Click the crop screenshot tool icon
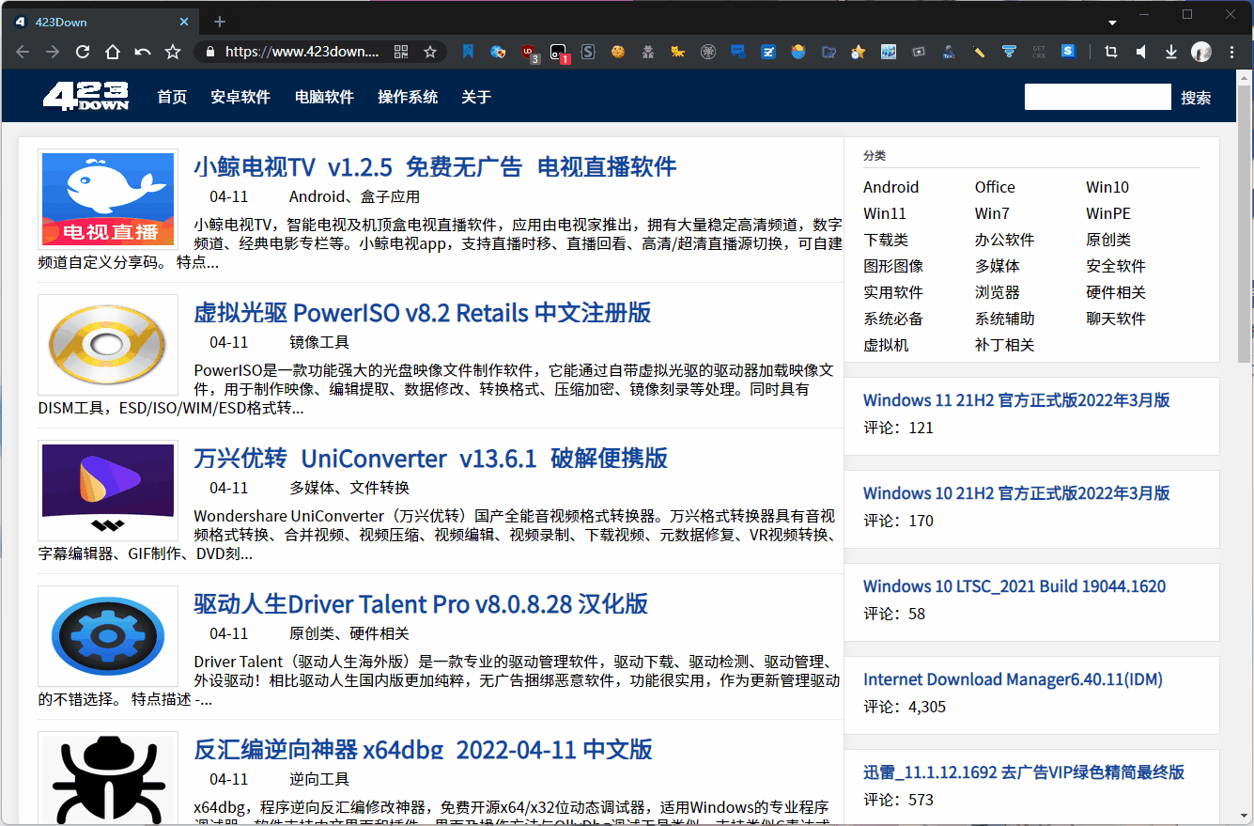Viewport: 1254px width, 826px height. (x=1111, y=53)
